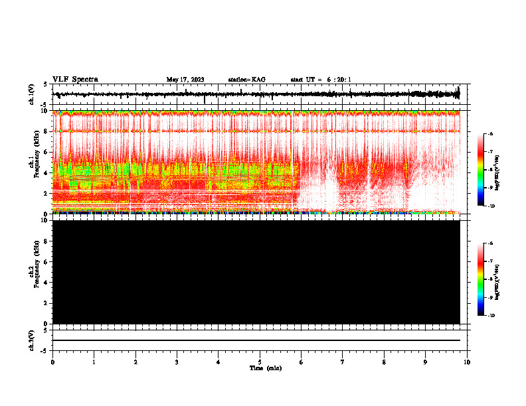Click the flat ch.3(V) waveform line
Image resolution: width=526 pixels, height=406 pixels.
click(256, 340)
